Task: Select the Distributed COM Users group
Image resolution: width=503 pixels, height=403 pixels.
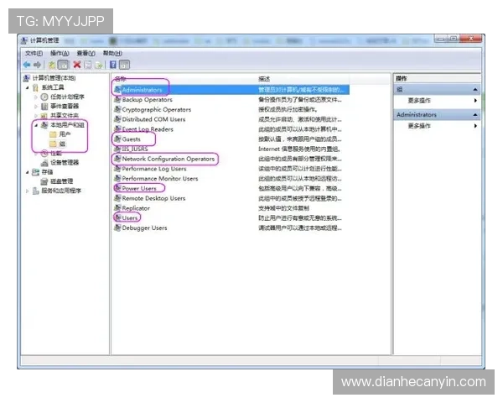Action: (153, 119)
